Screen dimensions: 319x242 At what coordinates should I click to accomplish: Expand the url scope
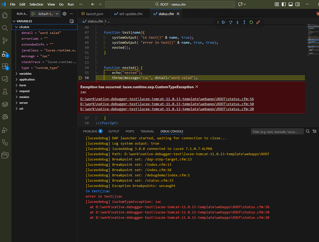(x=17, y=109)
